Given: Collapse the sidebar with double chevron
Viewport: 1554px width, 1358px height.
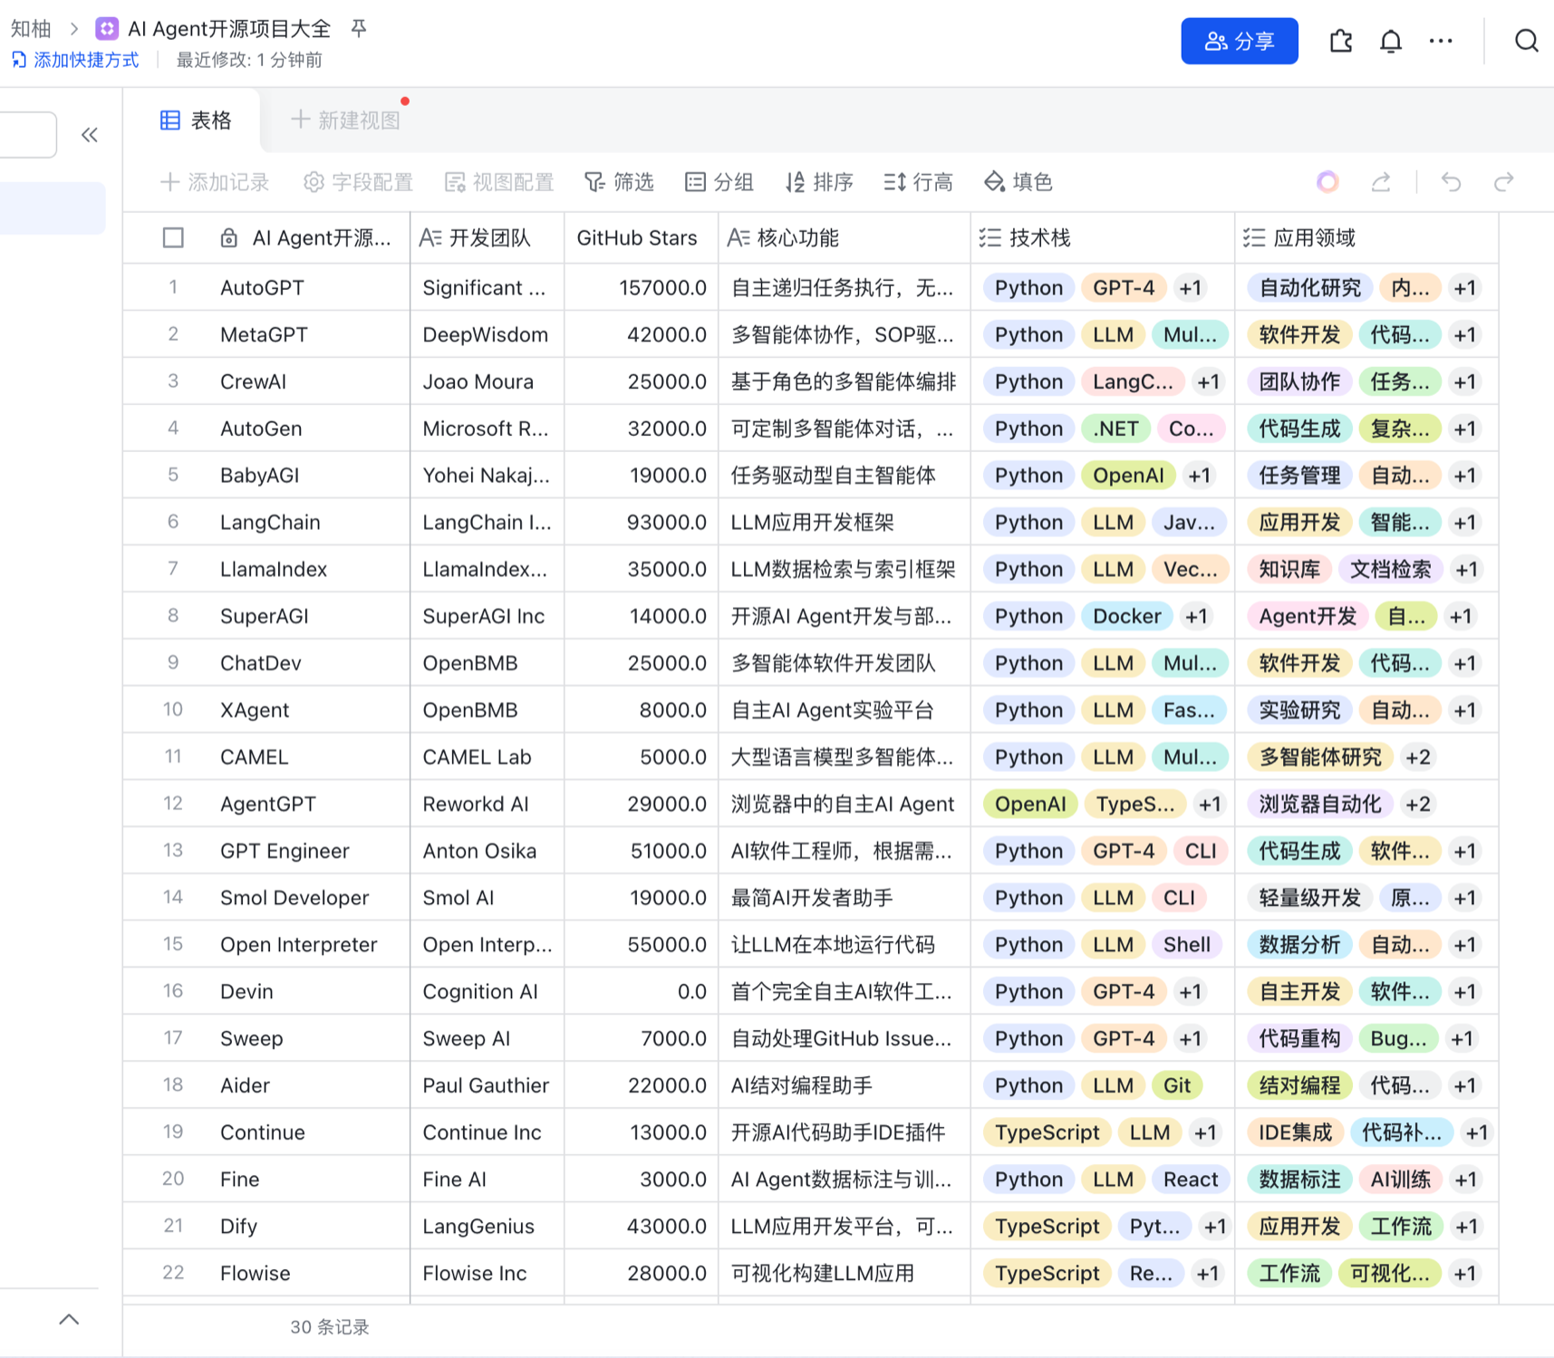Looking at the screenshot, I should tap(89, 136).
